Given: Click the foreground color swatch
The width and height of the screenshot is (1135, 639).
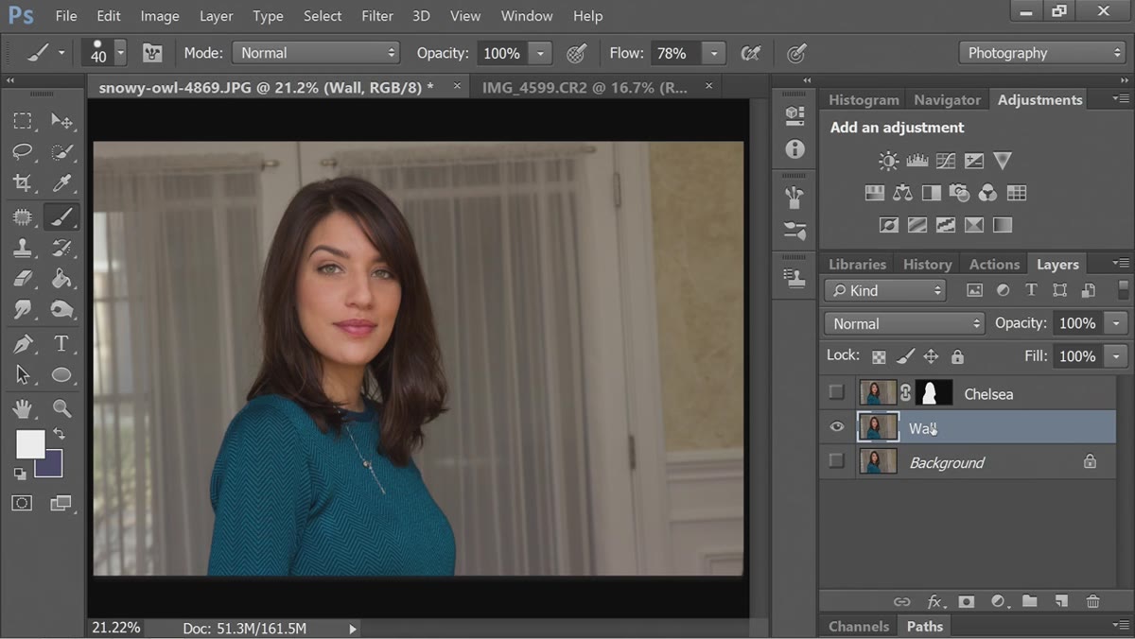Looking at the screenshot, I should (x=29, y=444).
